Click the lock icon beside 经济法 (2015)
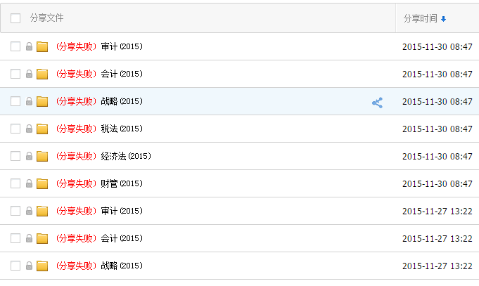This screenshot has width=479, height=286. point(29,156)
